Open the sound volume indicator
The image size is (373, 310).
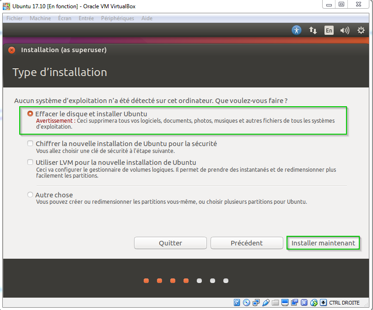[345, 31]
